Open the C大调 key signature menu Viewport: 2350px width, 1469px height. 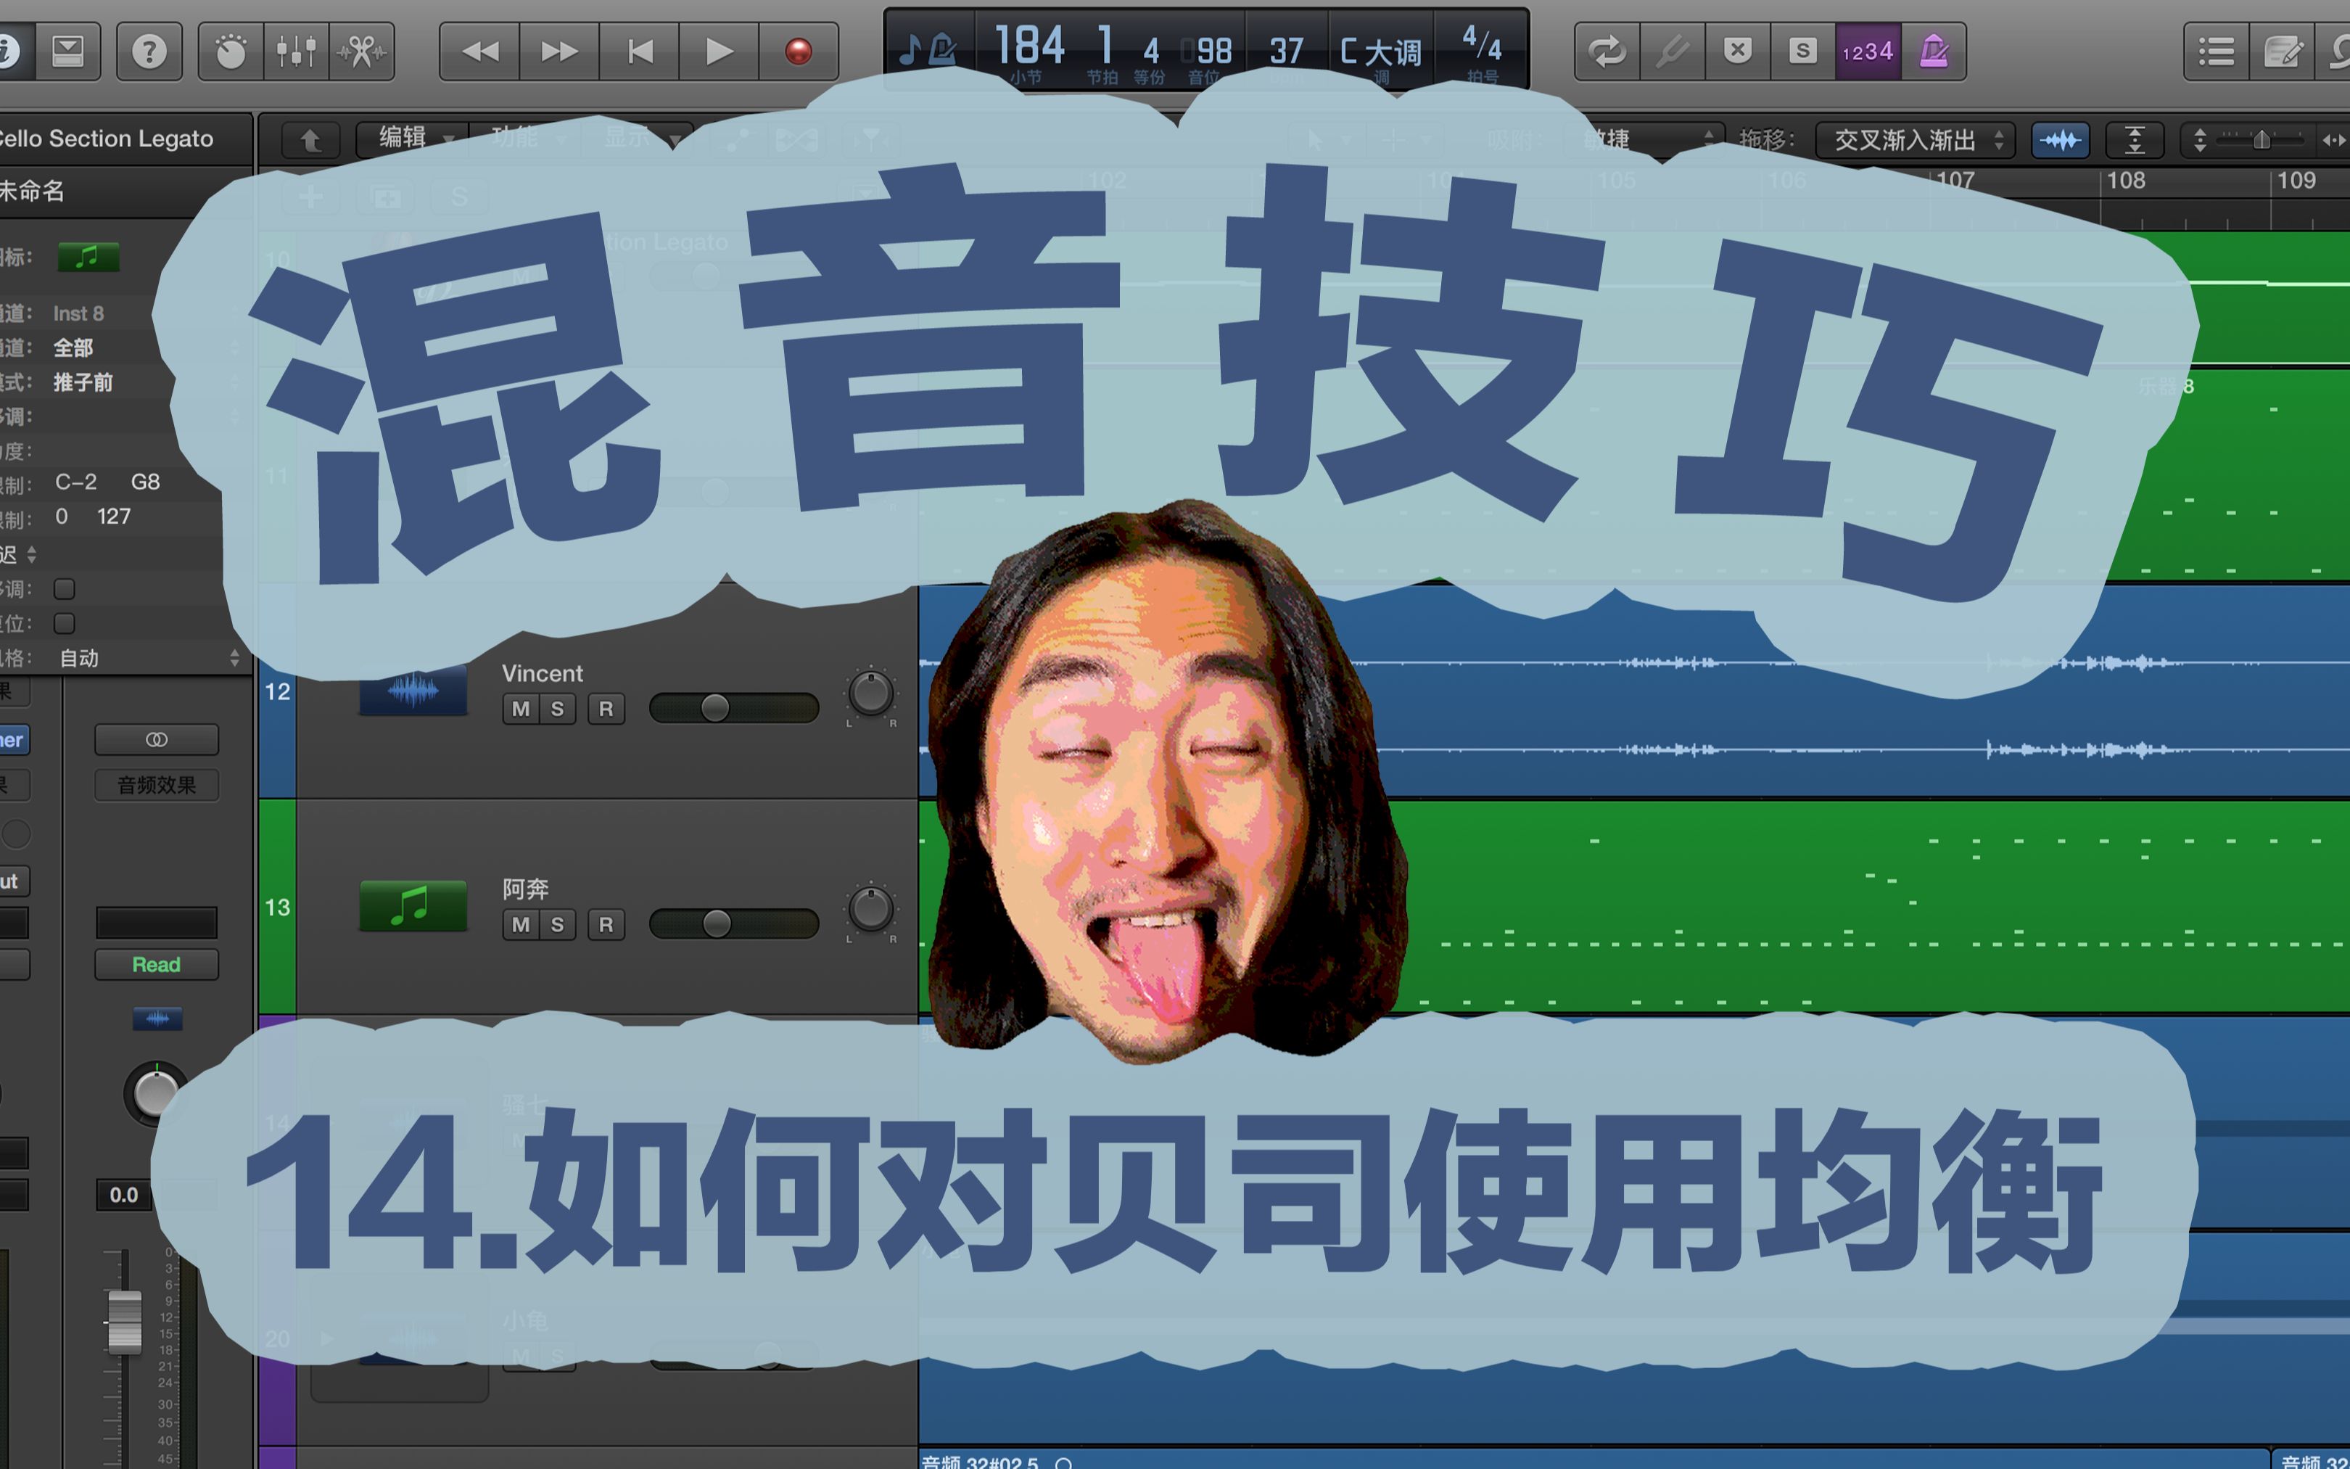coord(1380,51)
